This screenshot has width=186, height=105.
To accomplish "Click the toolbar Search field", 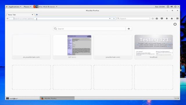I will (x=133, y=19).
